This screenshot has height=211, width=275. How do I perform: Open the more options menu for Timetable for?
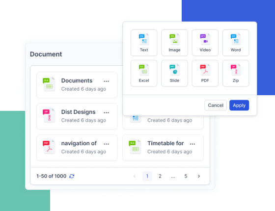point(192,144)
